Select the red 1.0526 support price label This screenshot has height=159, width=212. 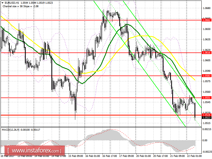(x=206, y=115)
